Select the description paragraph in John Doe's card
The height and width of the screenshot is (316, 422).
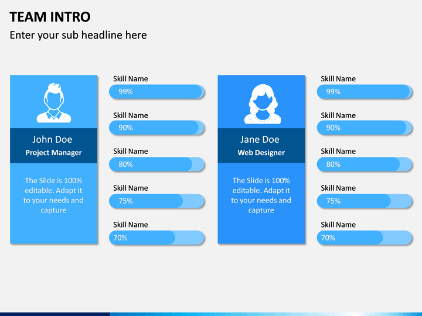click(53, 195)
